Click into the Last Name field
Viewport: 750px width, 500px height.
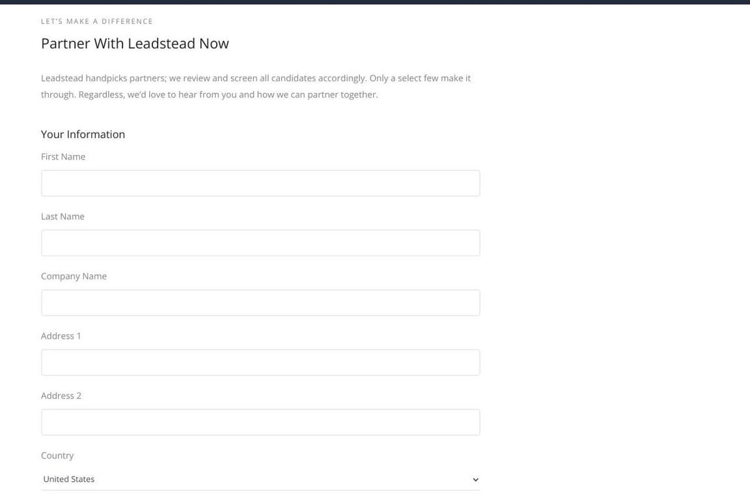[x=260, y=242]
